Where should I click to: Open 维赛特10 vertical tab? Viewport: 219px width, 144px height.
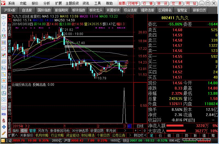click(9, 108)
